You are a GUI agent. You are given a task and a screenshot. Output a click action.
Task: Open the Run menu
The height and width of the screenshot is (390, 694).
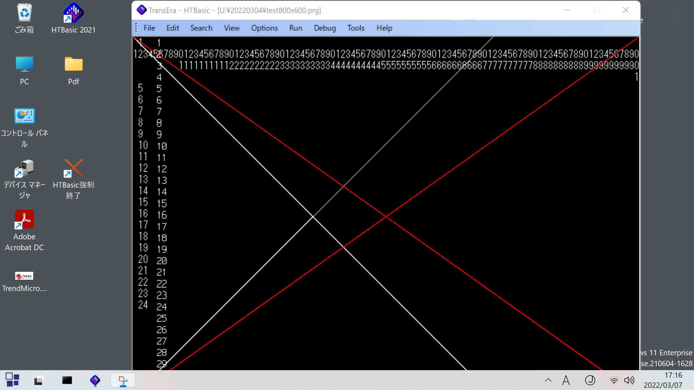click(x=295, y=28)
